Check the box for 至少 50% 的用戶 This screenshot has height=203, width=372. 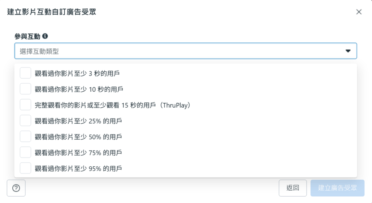coord(25,136)
